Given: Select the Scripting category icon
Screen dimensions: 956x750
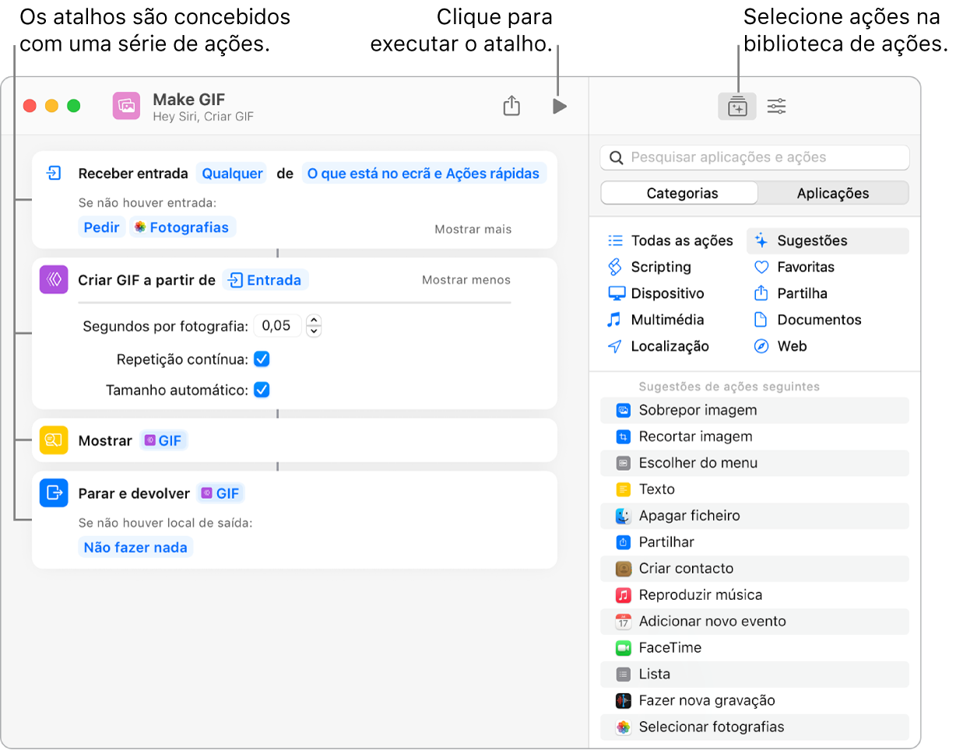Looking at the screenshot, I should [x=615, y=267].
